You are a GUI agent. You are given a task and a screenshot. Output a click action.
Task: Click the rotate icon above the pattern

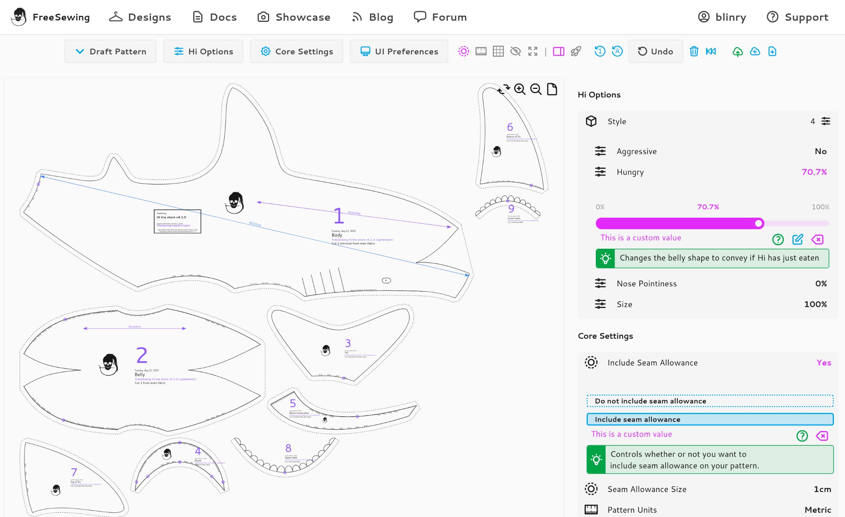point(503,89)
